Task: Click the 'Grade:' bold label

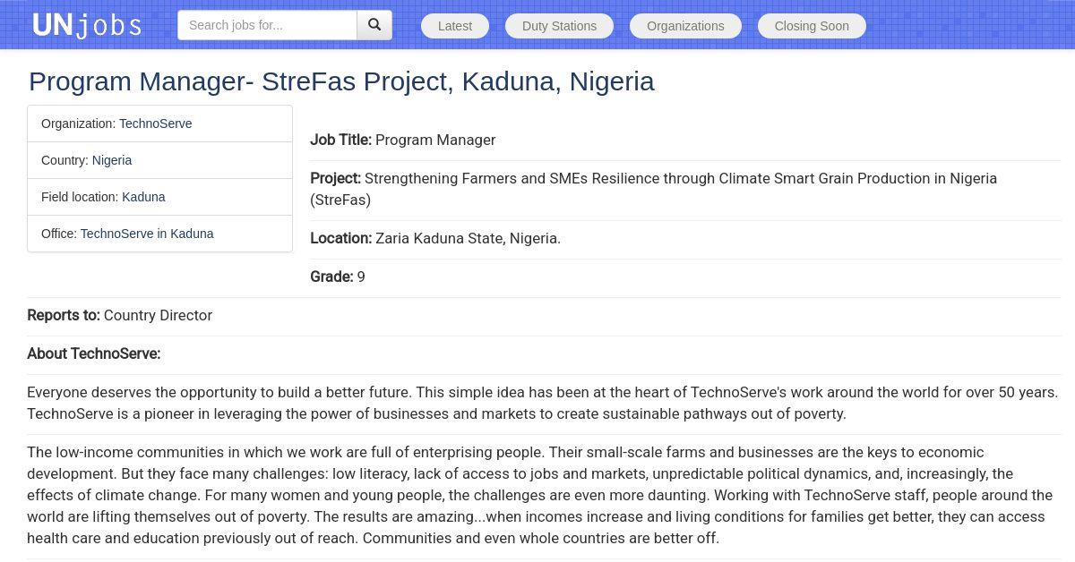Action: click(331, 277)
